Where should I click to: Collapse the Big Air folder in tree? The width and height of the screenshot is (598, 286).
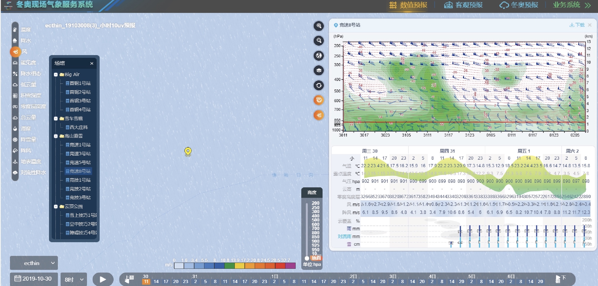click(x=56, y=74)
